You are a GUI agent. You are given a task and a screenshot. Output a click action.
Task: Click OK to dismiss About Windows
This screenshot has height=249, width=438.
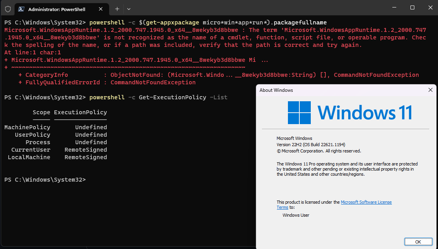pyautogui.click(x=418, y=242)
